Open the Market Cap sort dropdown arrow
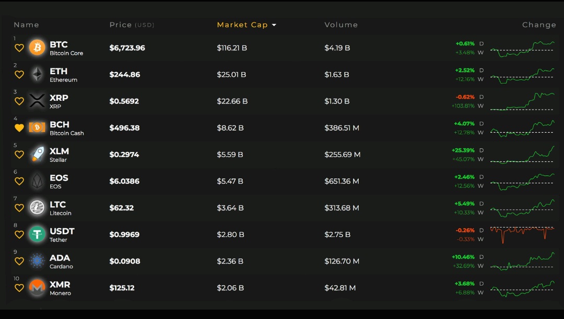The width and height of the screenshot is (564, 319). [x=274, y=25]
